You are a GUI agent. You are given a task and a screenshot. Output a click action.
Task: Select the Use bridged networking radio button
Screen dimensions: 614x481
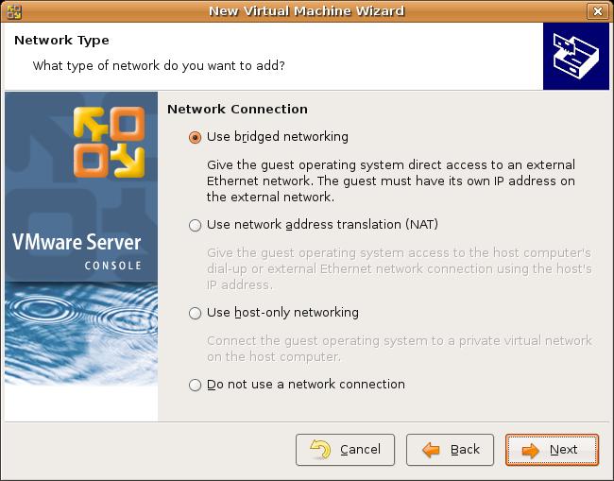point(195,137)
